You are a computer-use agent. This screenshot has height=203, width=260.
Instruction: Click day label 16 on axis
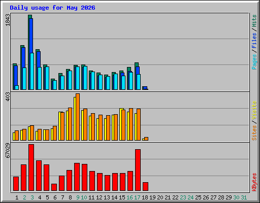pos(129,197)
